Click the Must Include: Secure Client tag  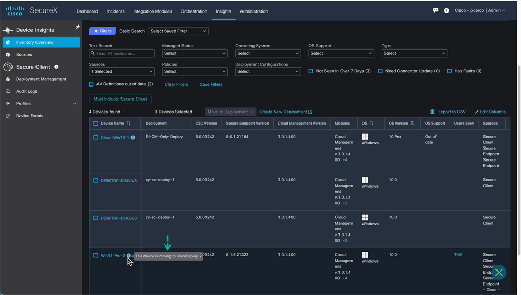(120, 99)
